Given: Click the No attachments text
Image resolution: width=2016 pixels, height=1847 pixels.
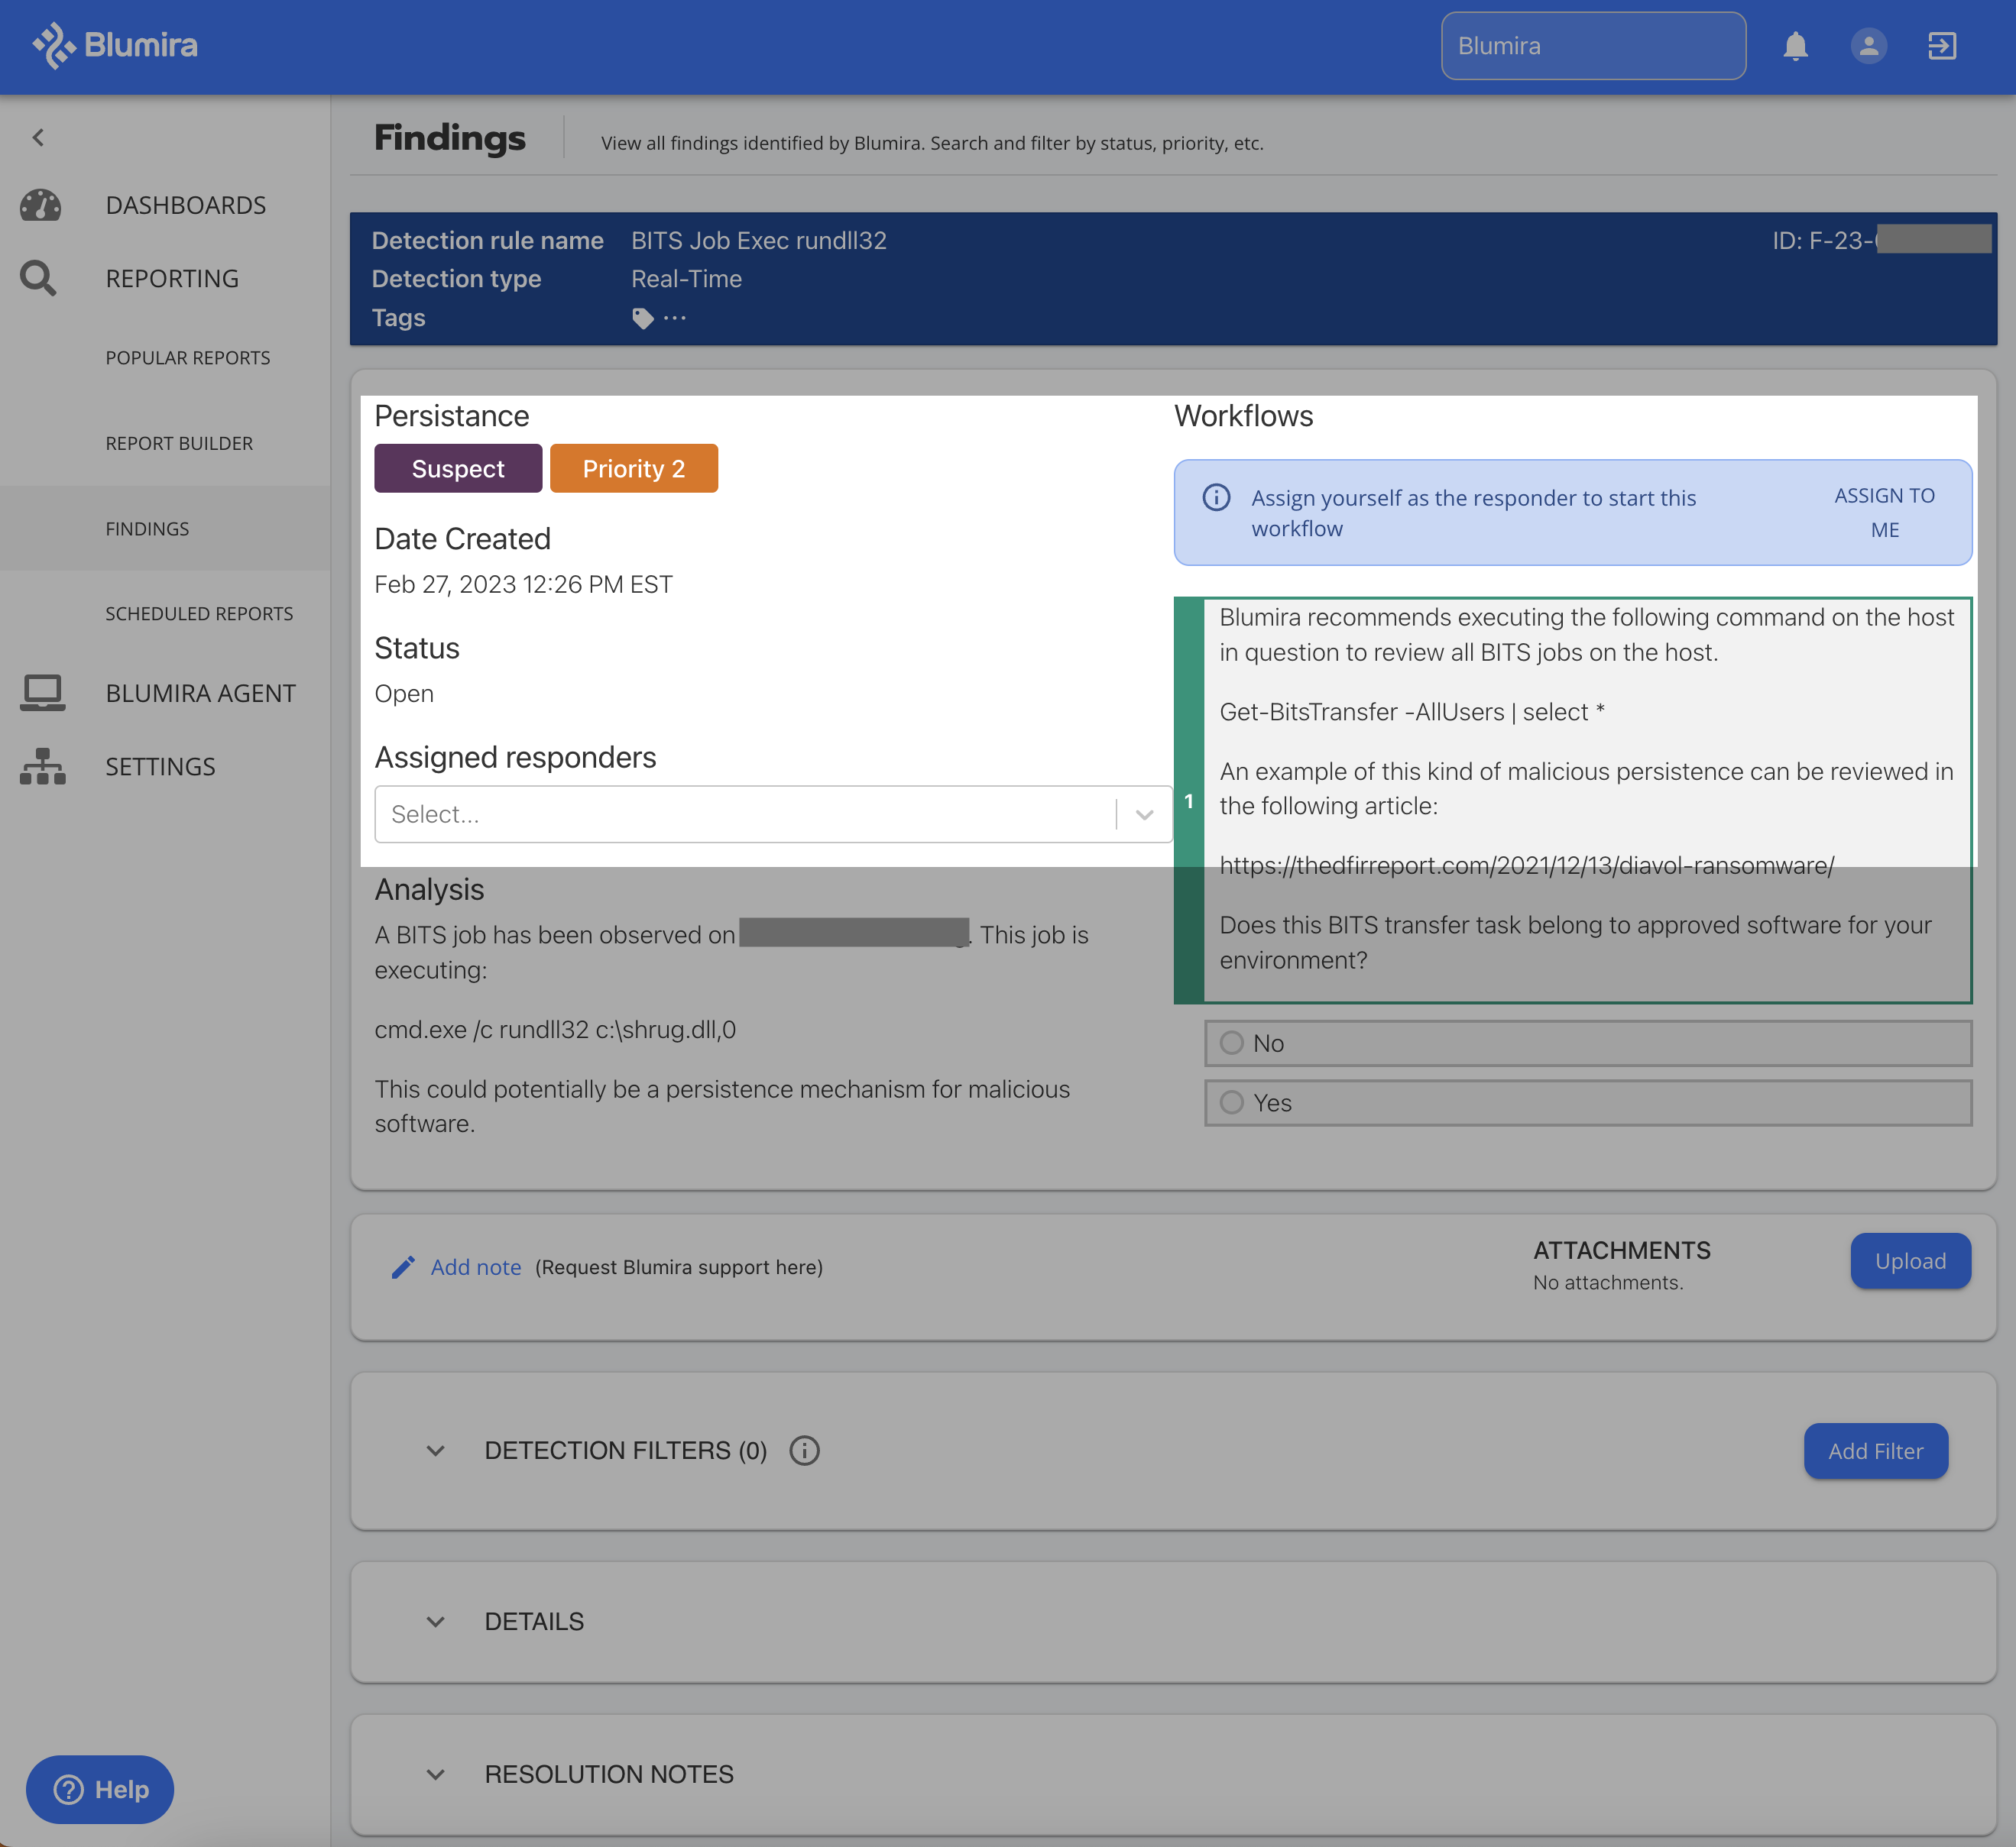Looking at the screenshot, I should click(x=1608, y=1283).
